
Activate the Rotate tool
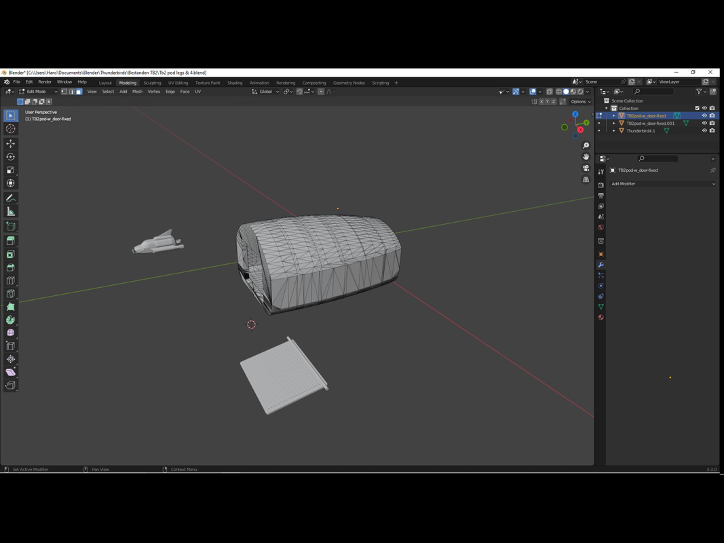point(11,157)
